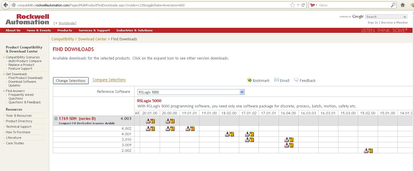Go to Compatibility / Download Center breadcrumb
The width and height of the screenshot is (414, 171).
[x=79, y=39]
